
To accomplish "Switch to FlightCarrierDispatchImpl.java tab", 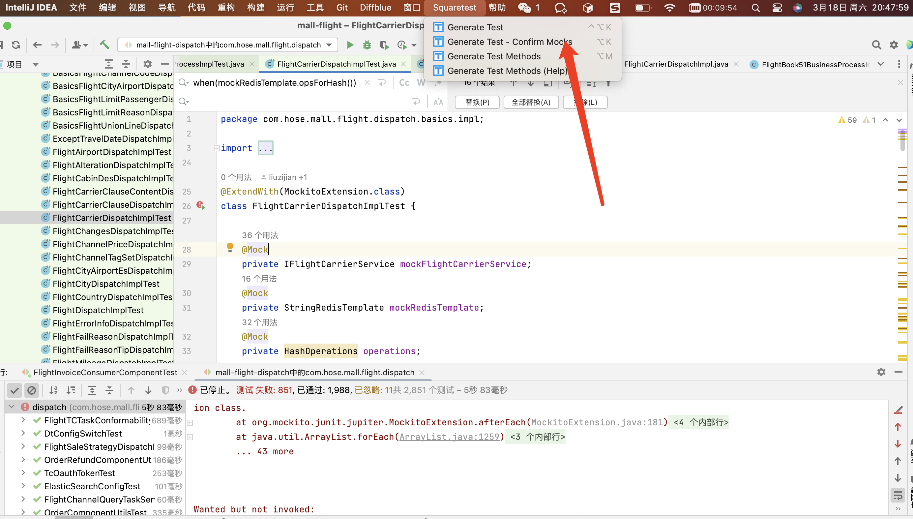I will point(676,64).
